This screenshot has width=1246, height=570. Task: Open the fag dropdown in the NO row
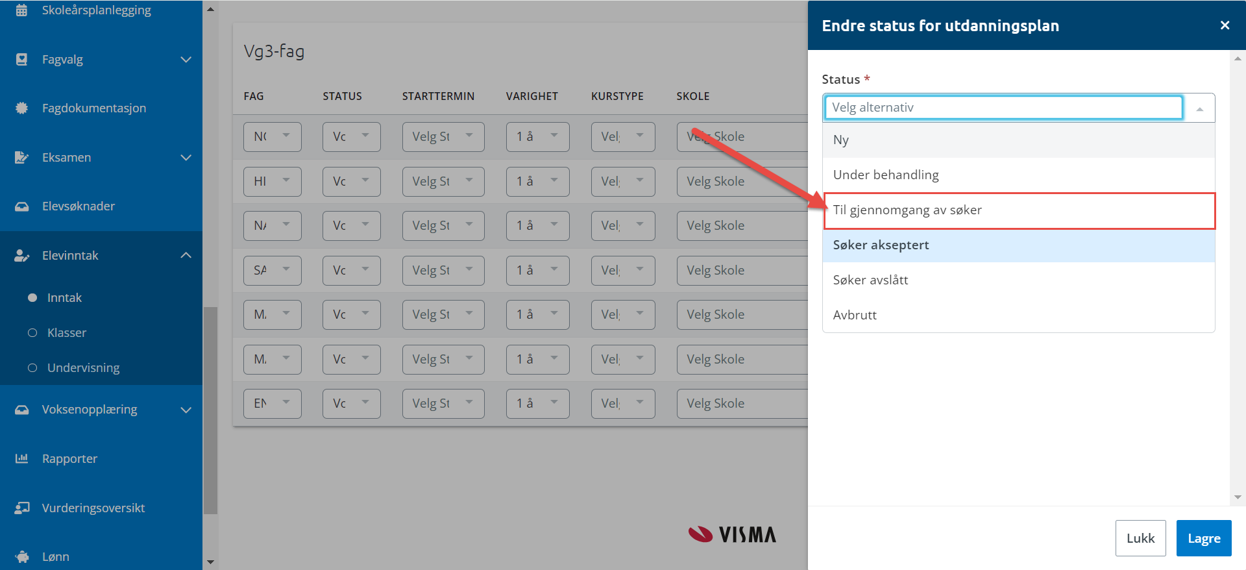(273, 137)
